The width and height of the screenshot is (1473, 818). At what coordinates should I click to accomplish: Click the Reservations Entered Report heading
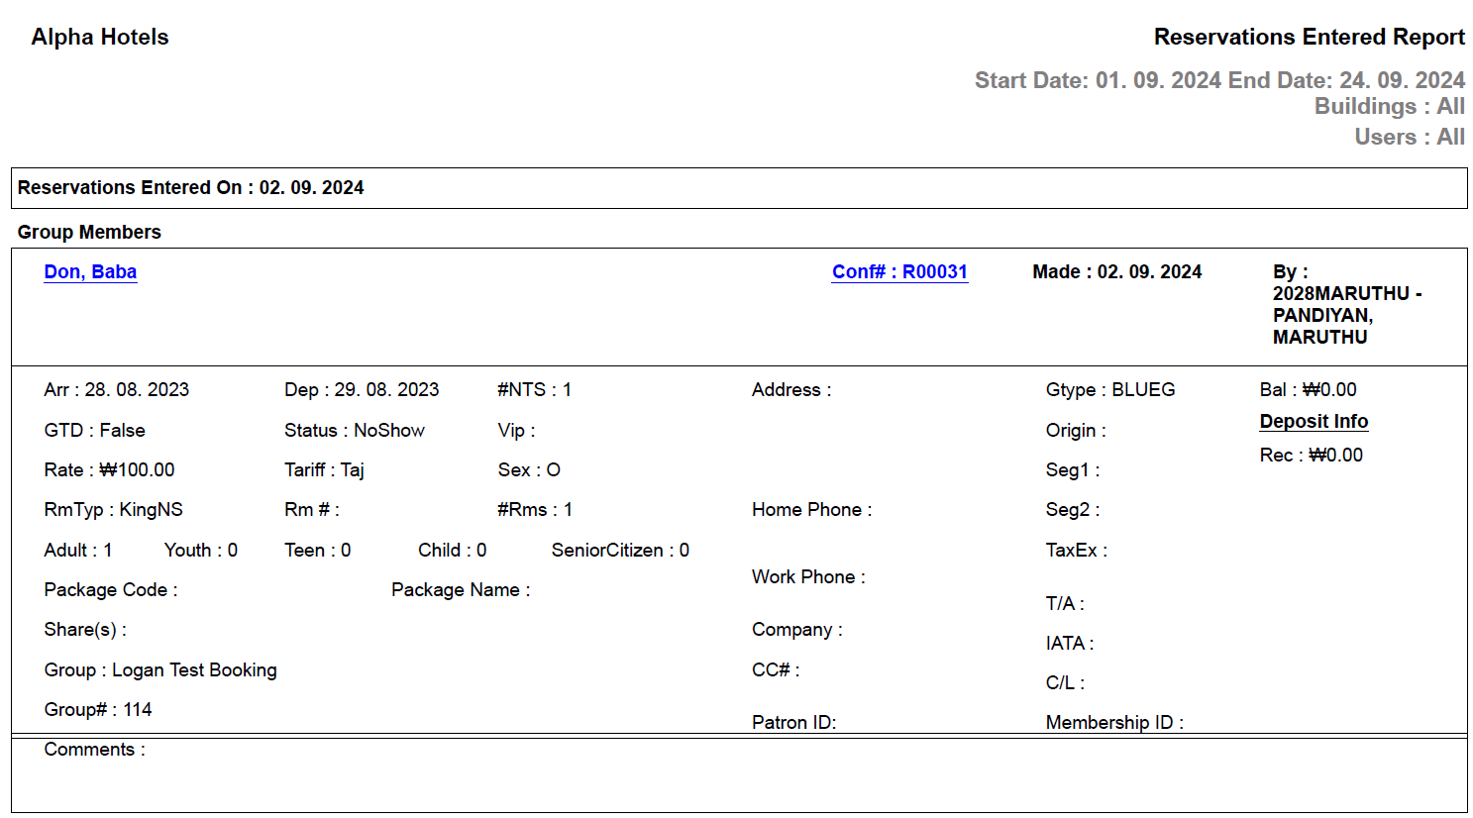[x=1309, y=37]
